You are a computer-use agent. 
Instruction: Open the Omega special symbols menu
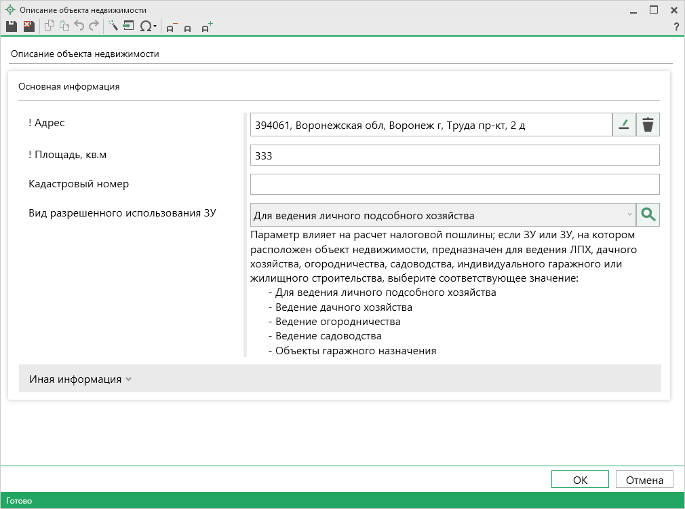point(148,26)
